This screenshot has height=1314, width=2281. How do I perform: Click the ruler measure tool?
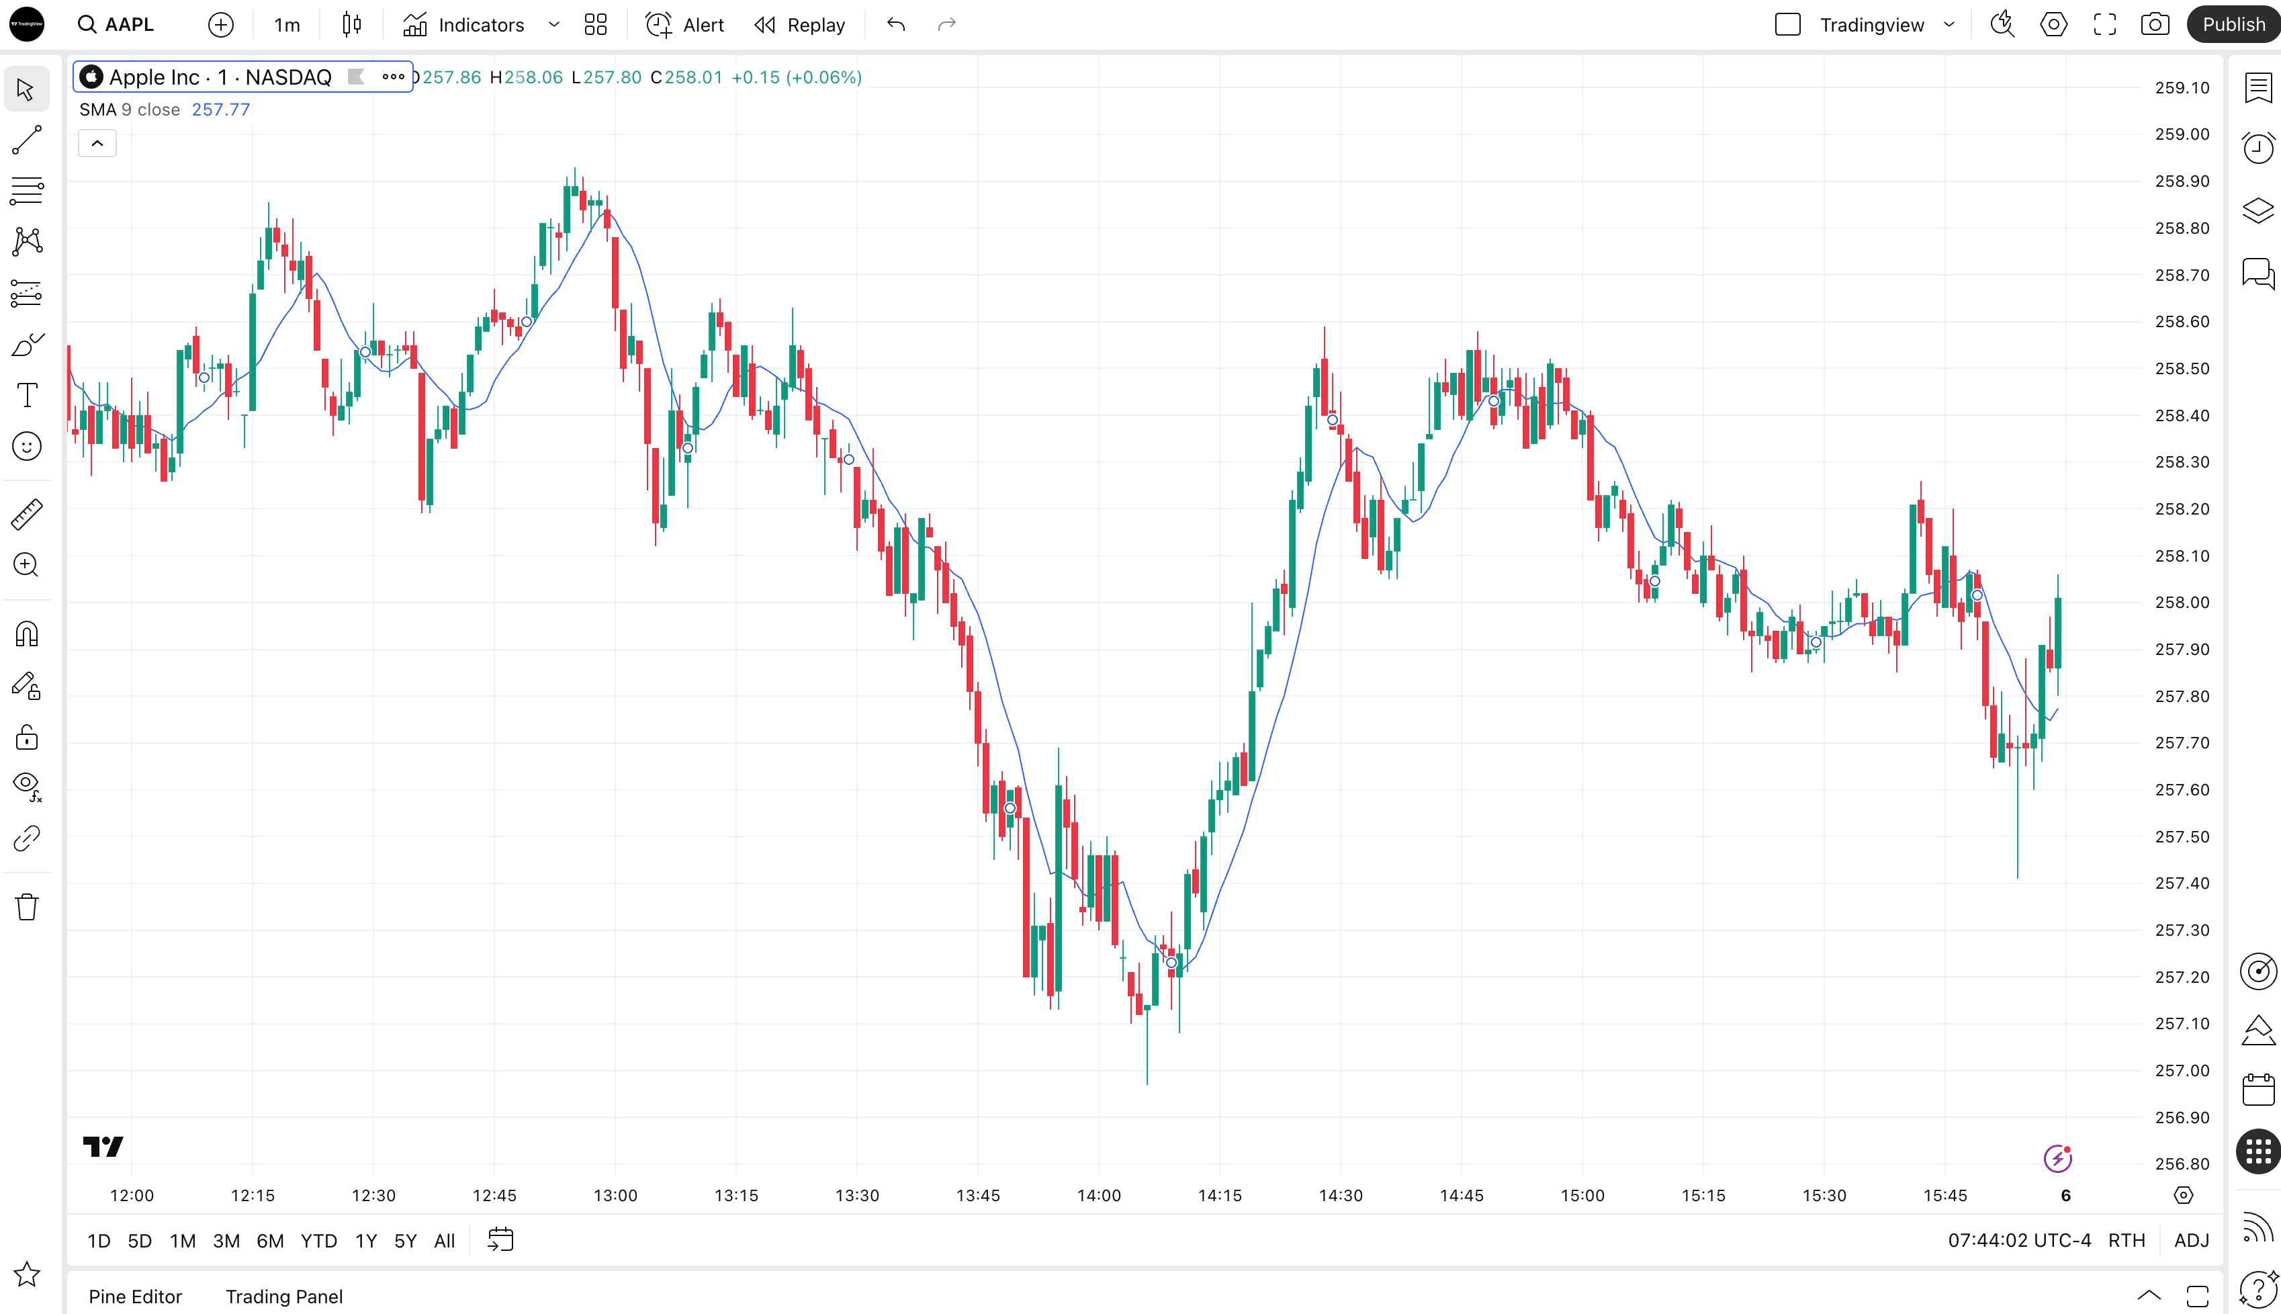26,513
